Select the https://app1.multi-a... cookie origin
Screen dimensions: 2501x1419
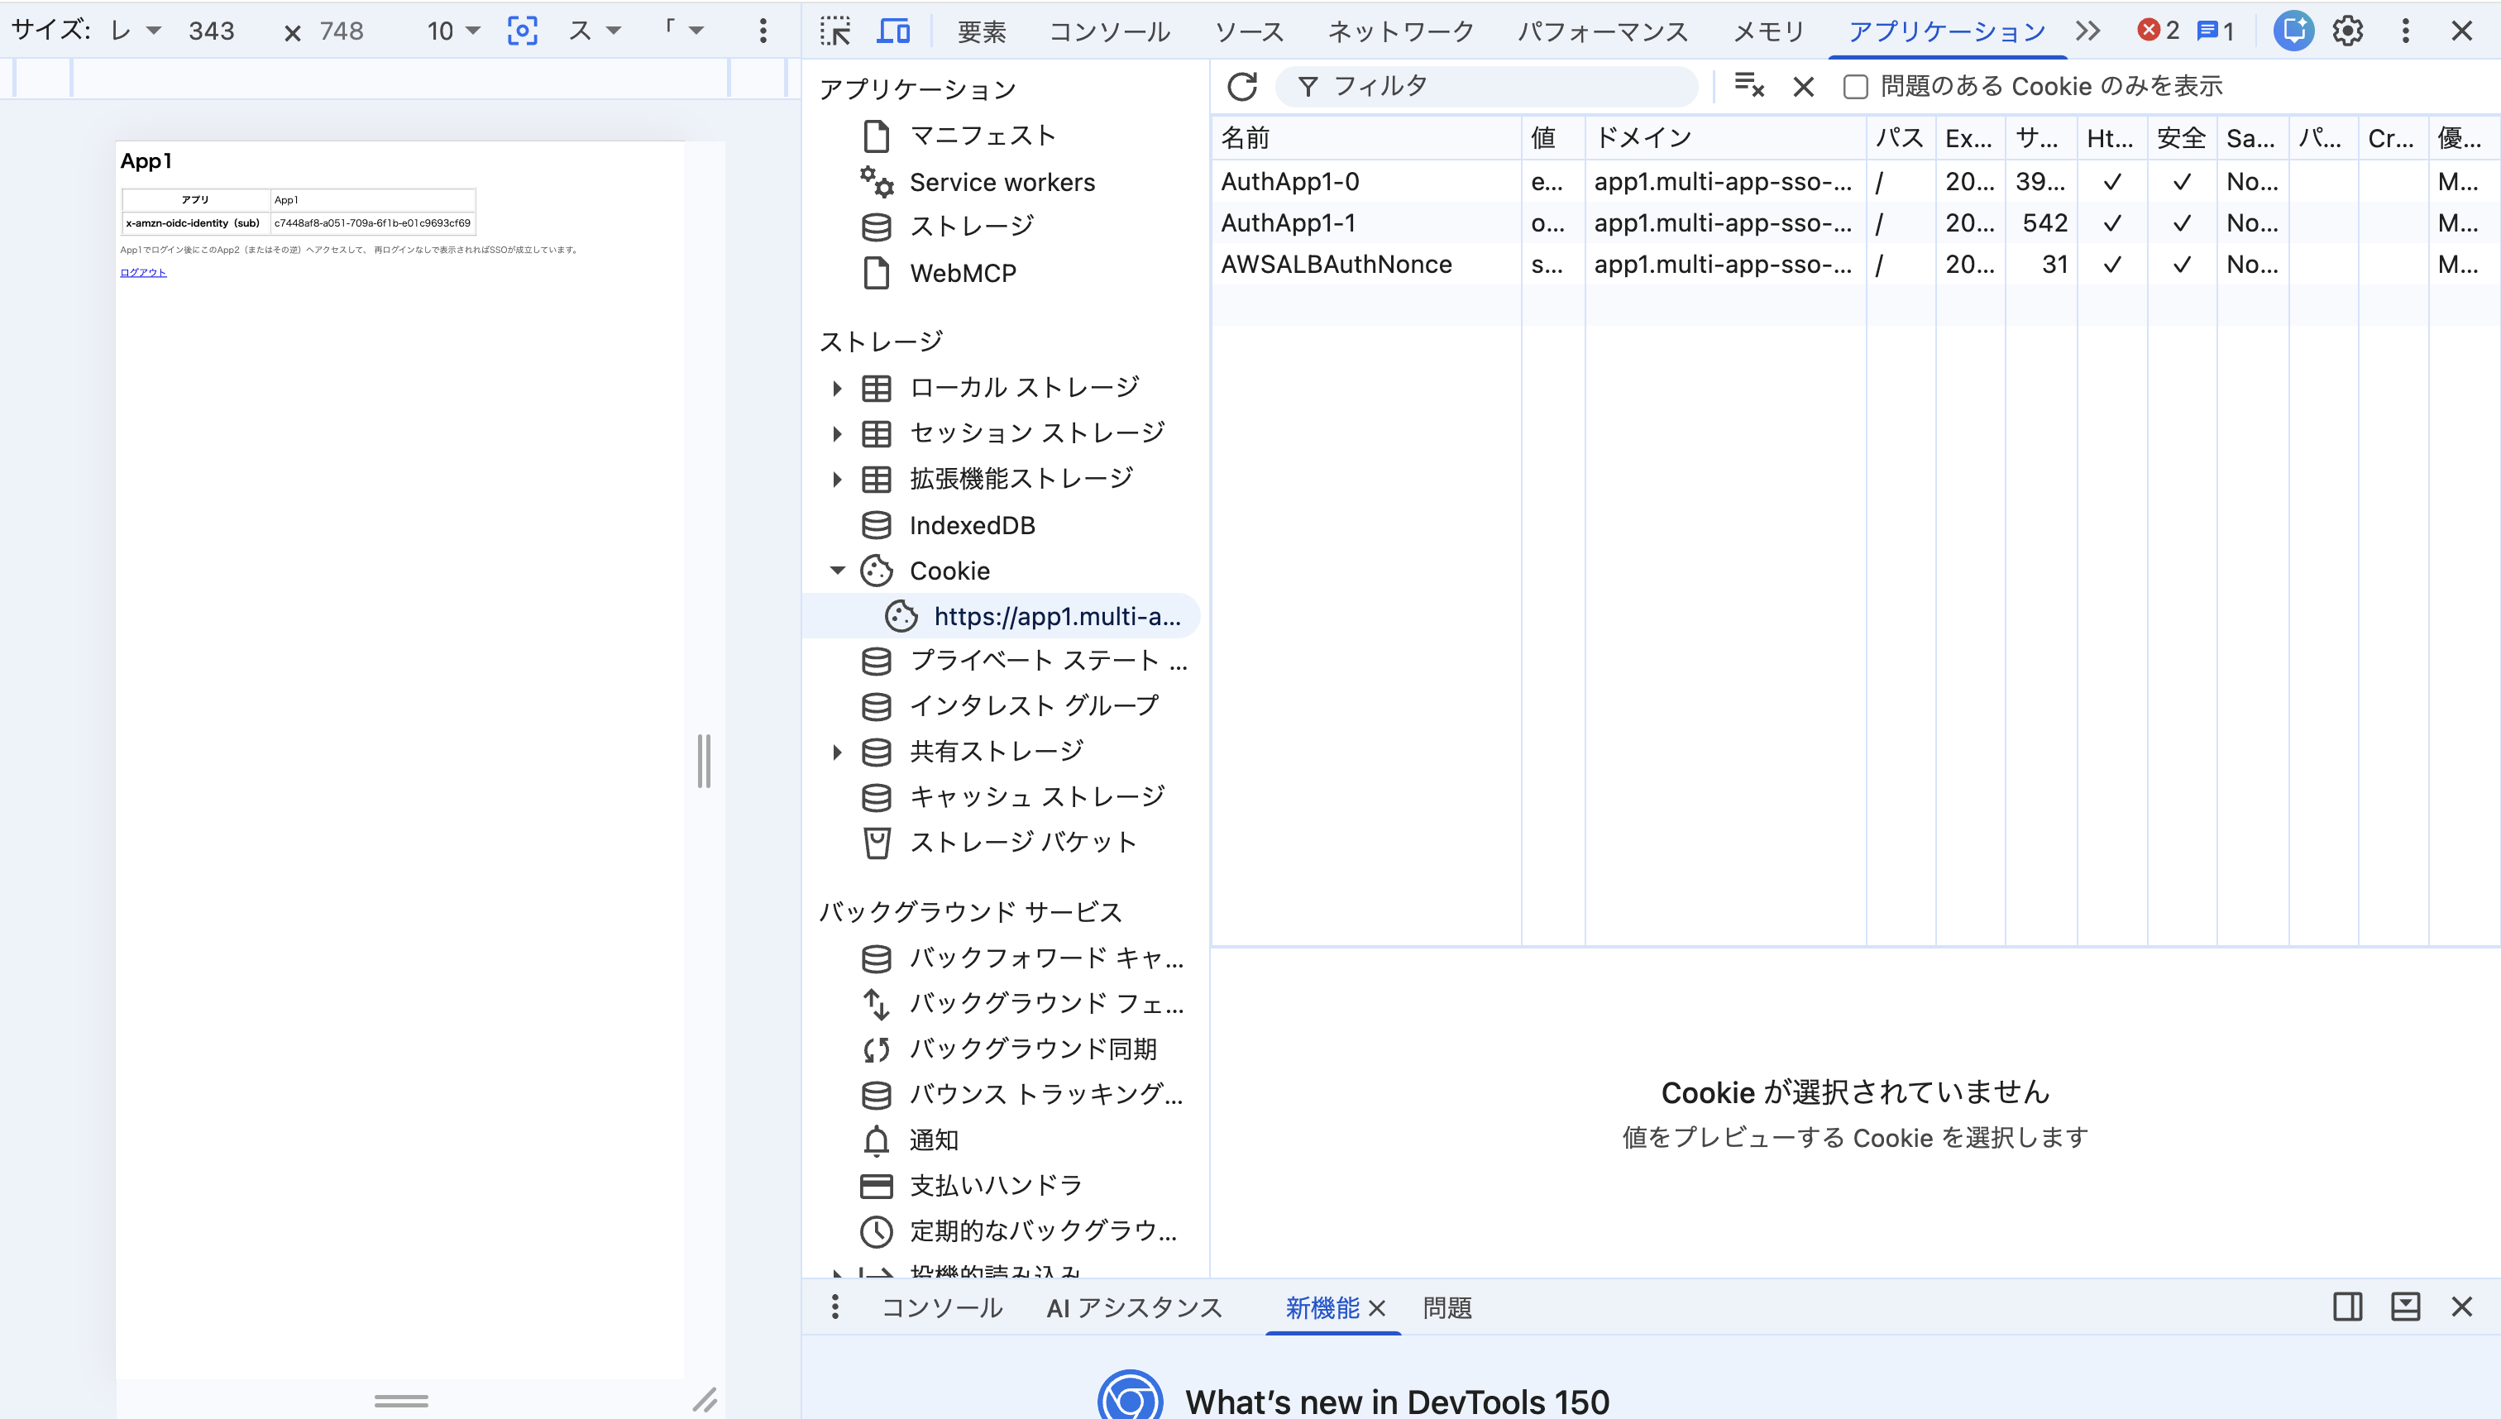coord(1000,616)
